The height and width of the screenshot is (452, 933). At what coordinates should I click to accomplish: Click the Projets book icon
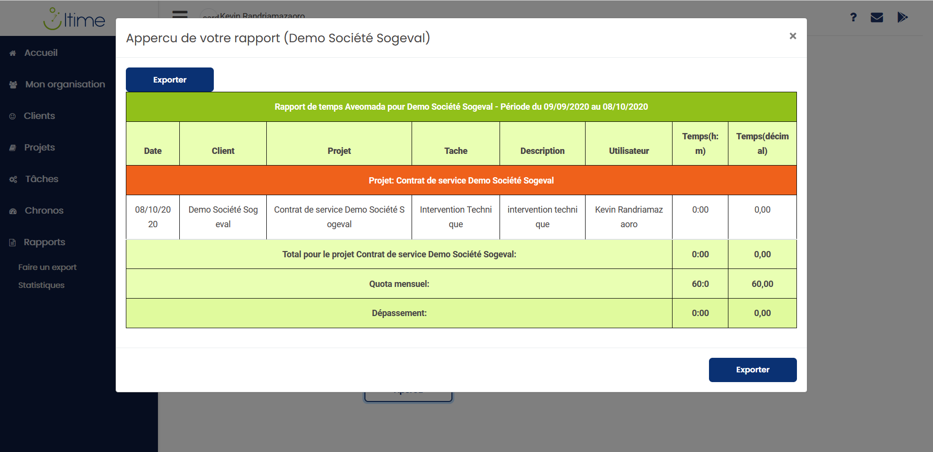(13, 148)
